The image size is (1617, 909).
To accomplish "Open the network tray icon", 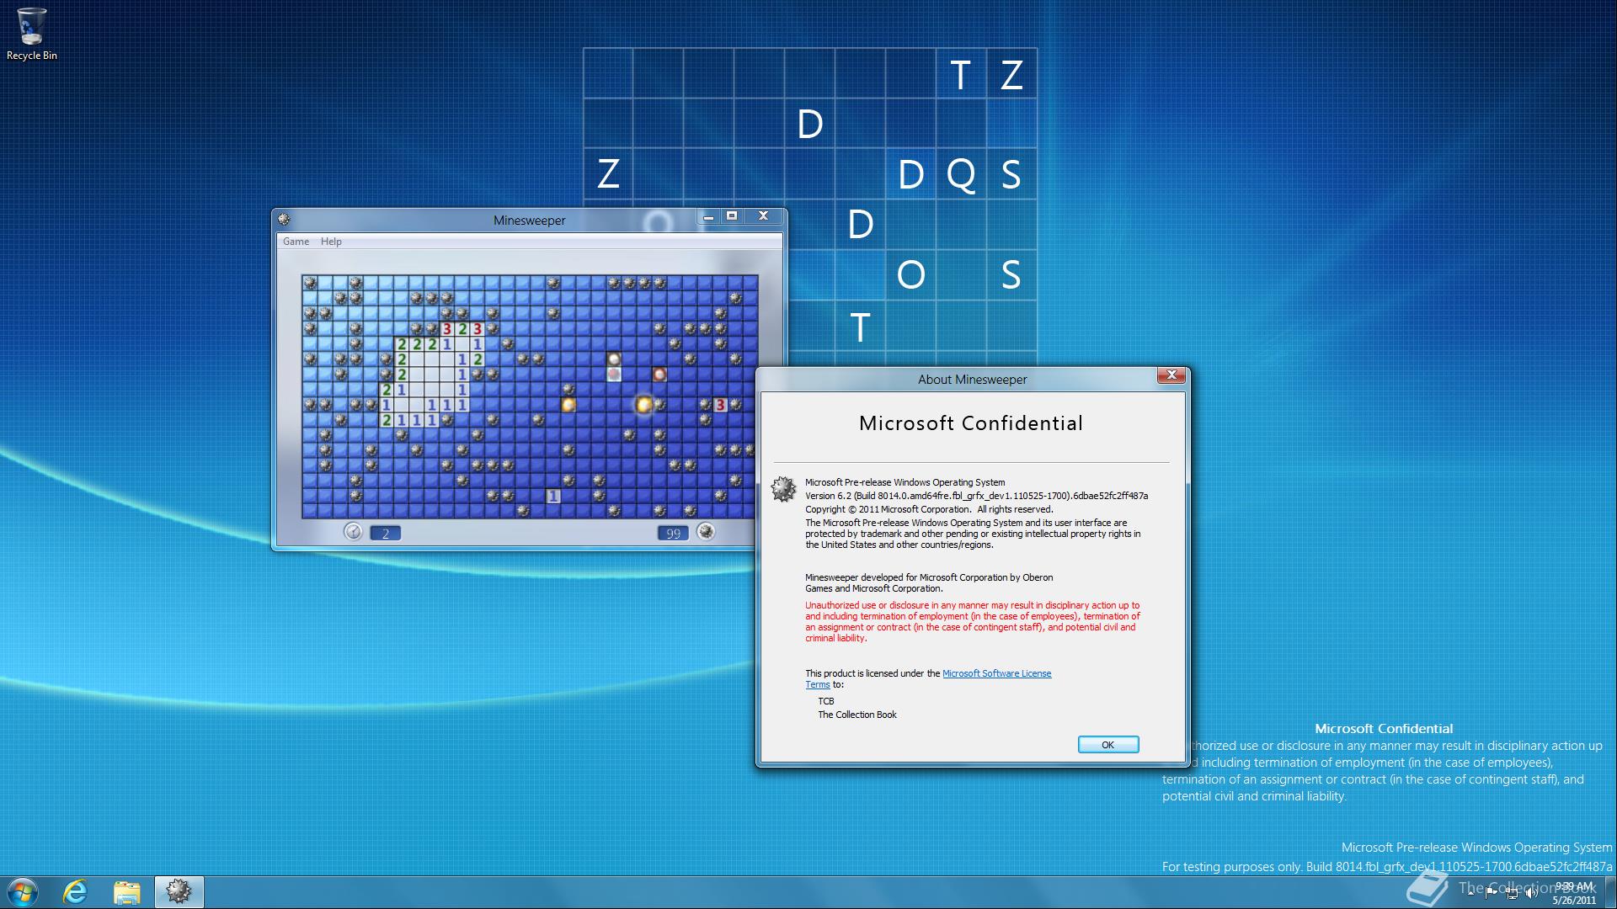I will [x=1512, y=893].
